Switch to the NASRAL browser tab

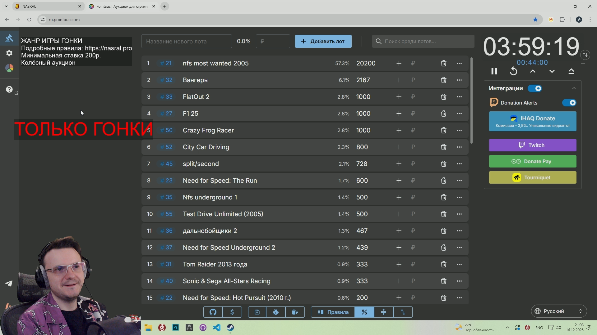click(47, 6)
